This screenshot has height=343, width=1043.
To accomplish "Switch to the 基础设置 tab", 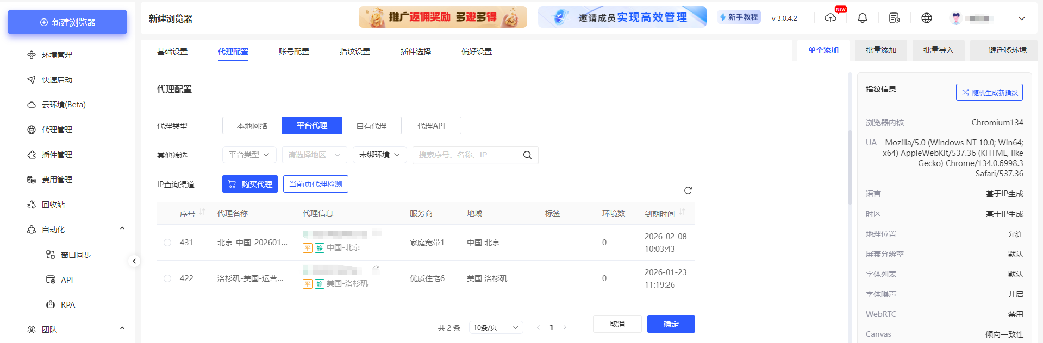I will click(x=172, y=52).
